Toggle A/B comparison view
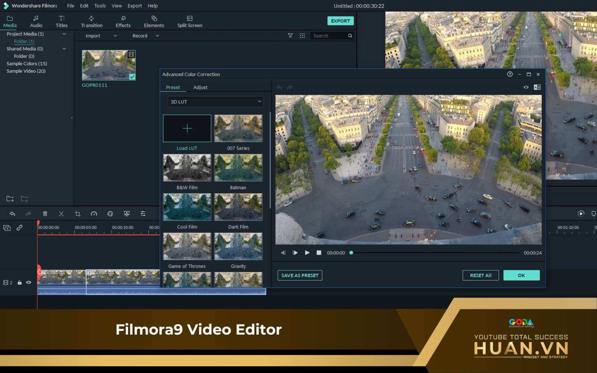The height and width of the screenshot is (373, 597). pos(537,87)
